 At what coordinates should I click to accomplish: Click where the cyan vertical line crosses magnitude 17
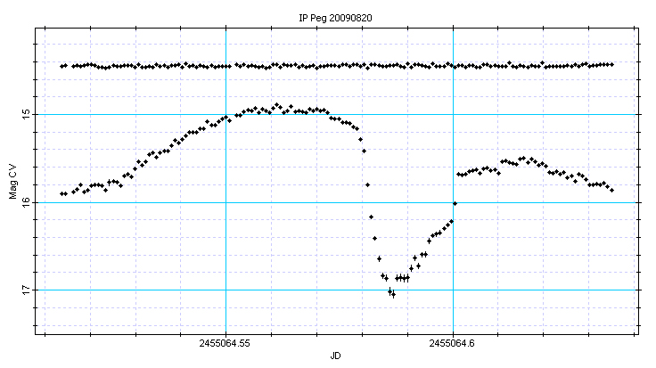coord(454,290)
